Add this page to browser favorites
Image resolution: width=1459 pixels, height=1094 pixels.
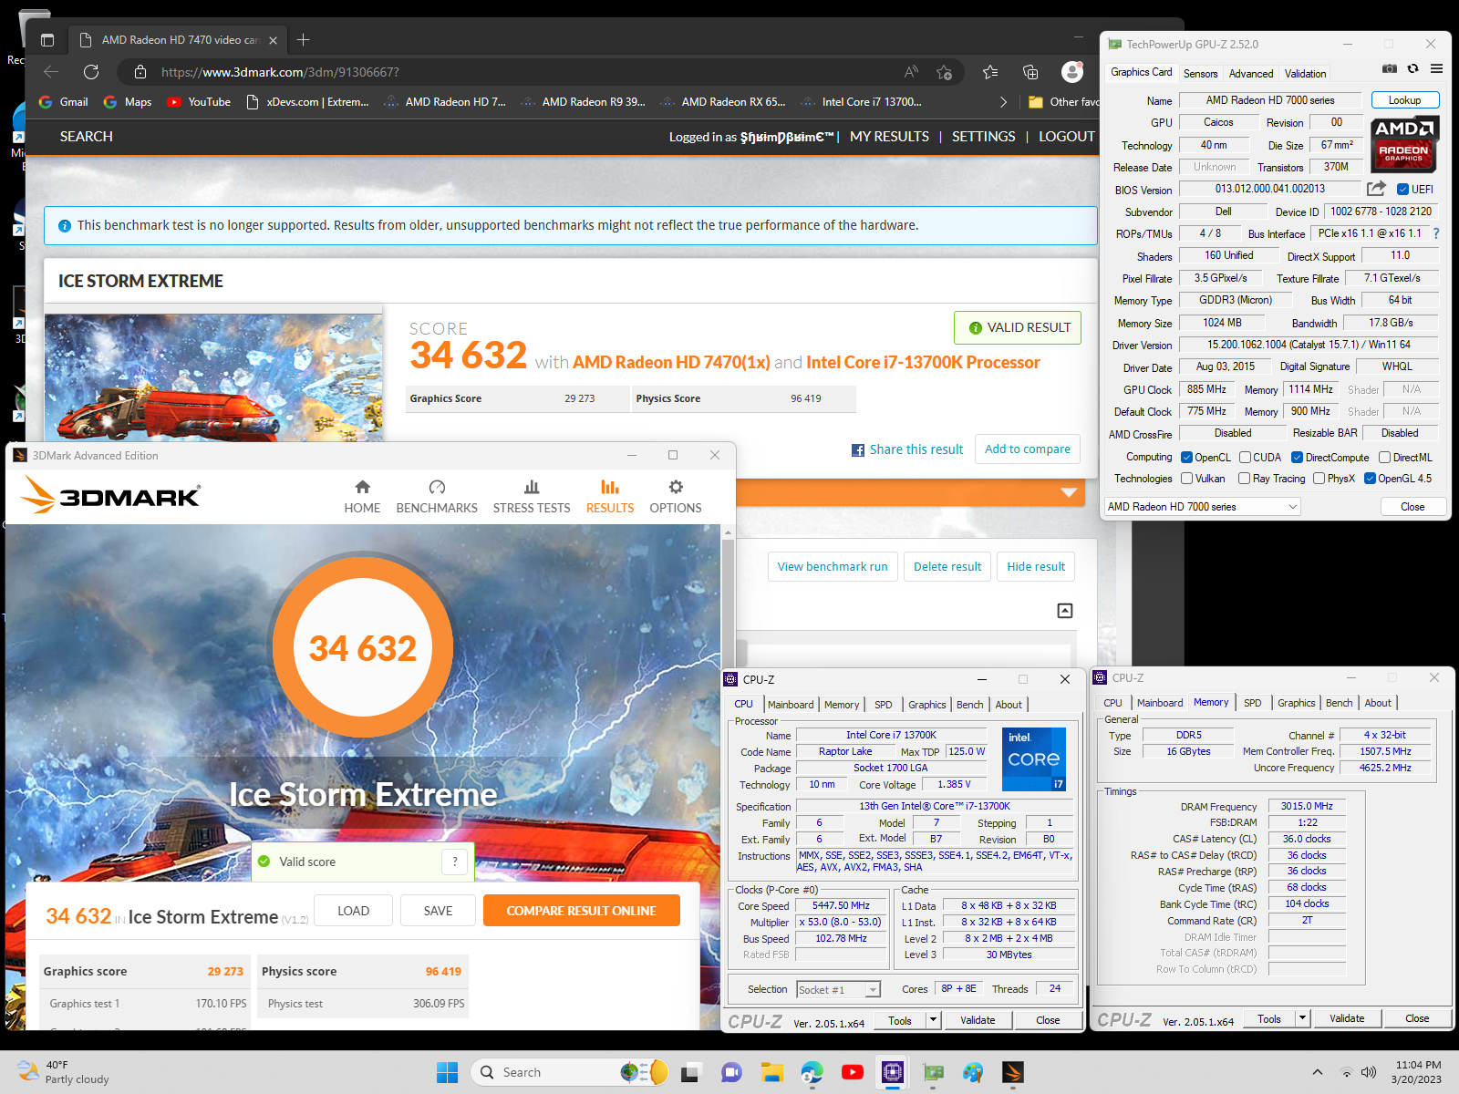[x=944, y=72]
